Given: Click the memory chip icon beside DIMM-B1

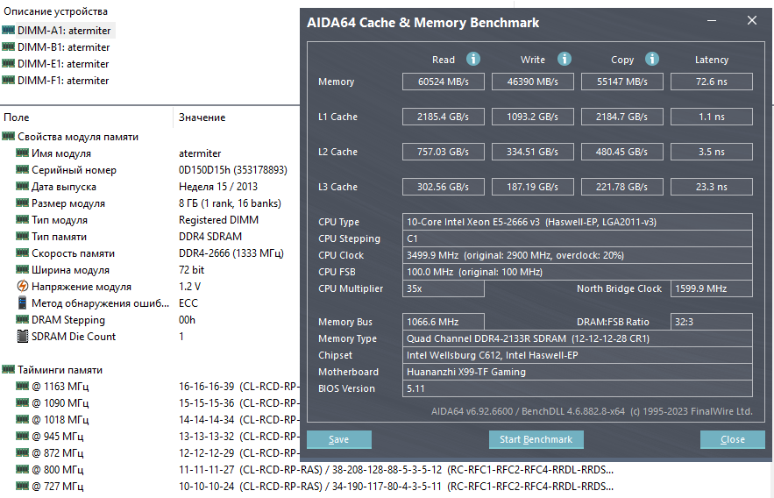Looking at the screenshot, I should pos(9,46).
